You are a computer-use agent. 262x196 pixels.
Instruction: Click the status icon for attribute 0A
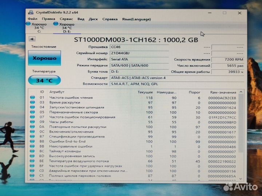pos(32,127)
